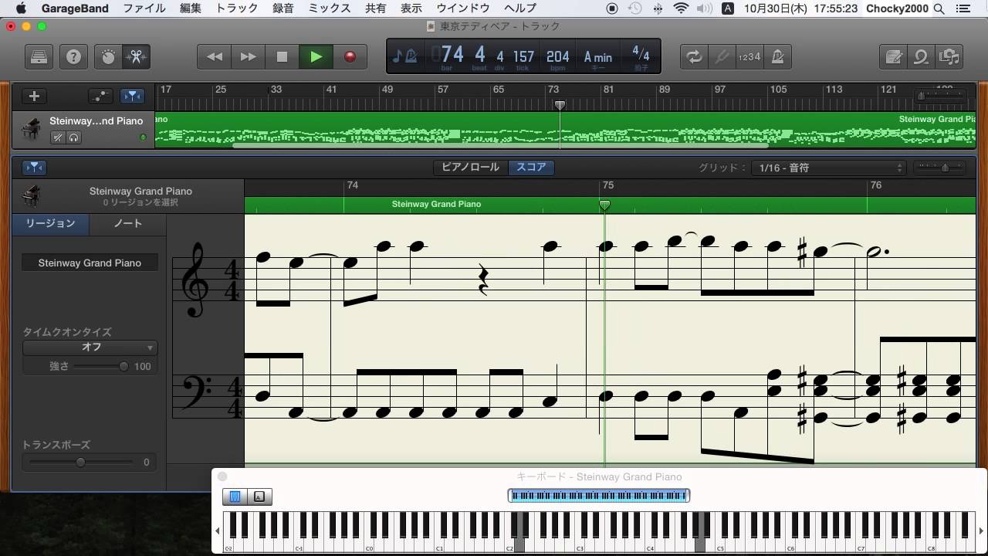Switch to piano keyboard view in Keyboard window

pyautogui.click(x=235, y=497)
